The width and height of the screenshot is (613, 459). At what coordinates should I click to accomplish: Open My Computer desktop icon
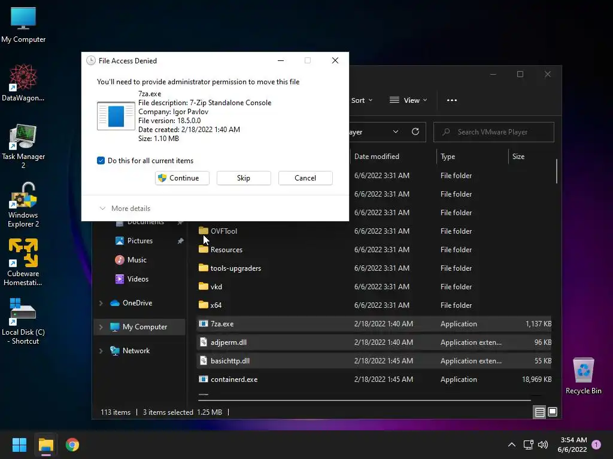(x=23, y=24)
